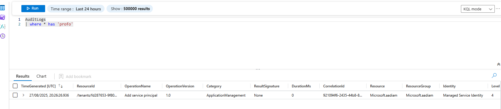The width and height of the screenshot is (501, 109).
Task: Switch to the Chart tab
Action: [x=41, y=76]
